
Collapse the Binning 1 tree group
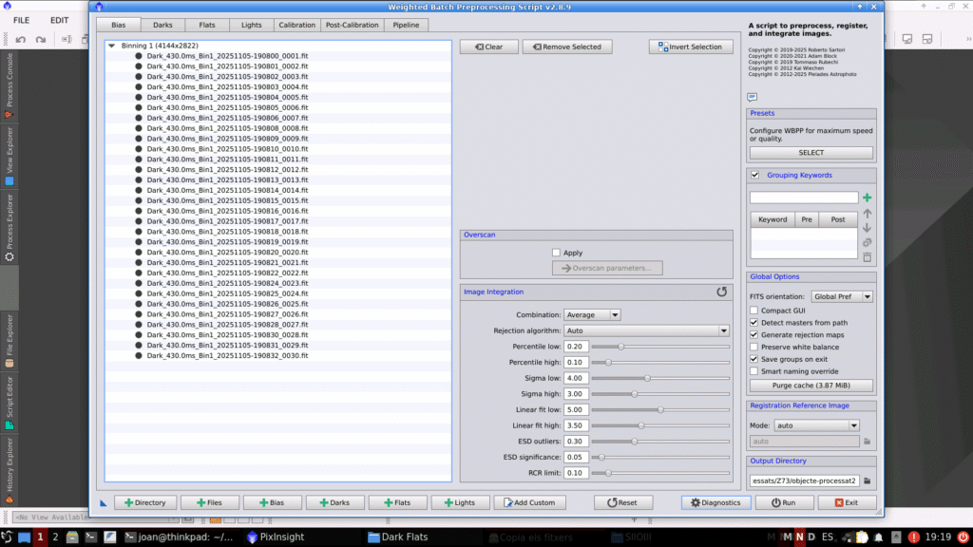click(x=112, y=46)
